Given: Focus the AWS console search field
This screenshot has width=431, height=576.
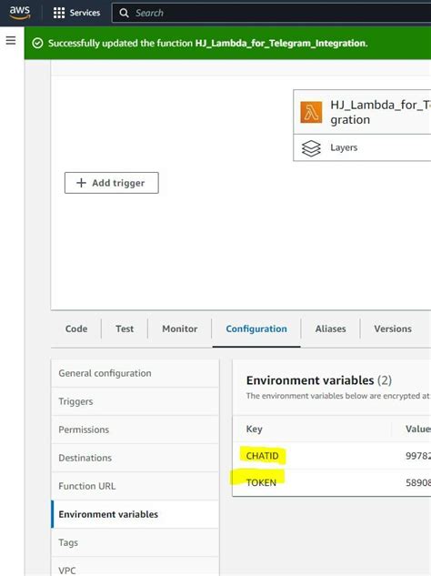Looking at the screenshot, I should (271, 13).
